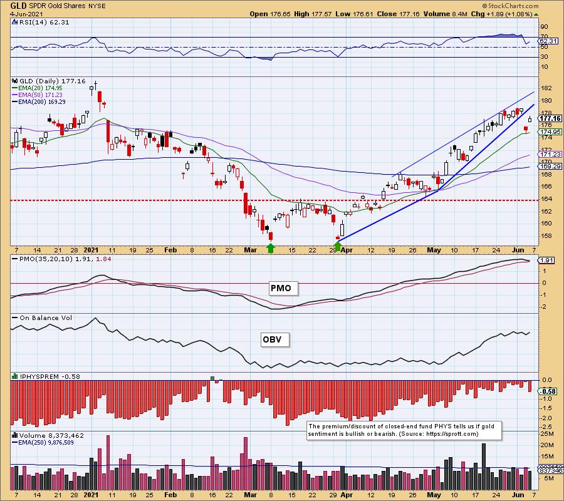Click the GLD ticker symbol in header
The image size is (564, 501).
10,5
